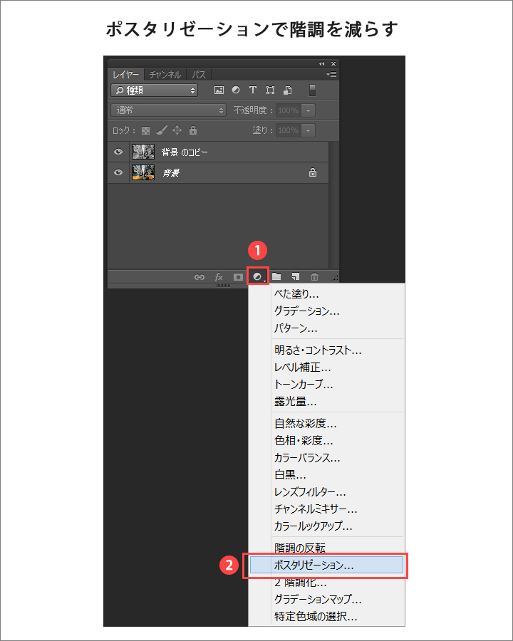Choose 明るさ・コントラスト... menu item
This screenshot has width=513, height=641.
(326, 350)
